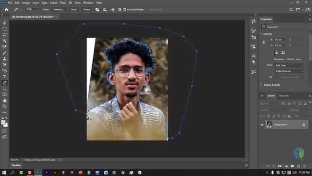Swap foreground and background colors

click(x=6, y=118)
